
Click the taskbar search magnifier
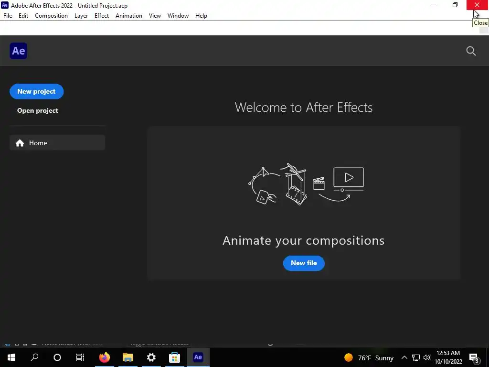click(34, 357)
